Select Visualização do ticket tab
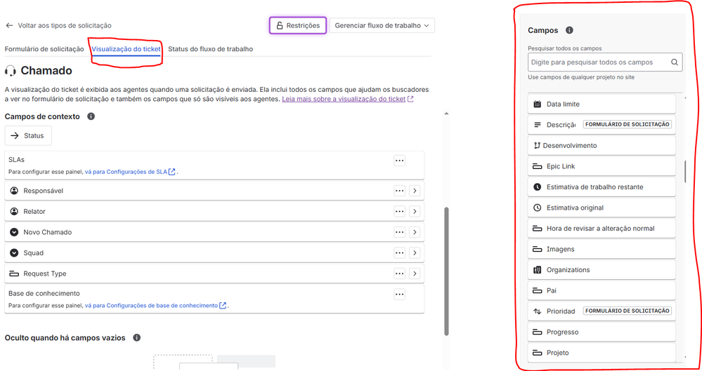Screen dimensions: 702x371 (126, 48)
